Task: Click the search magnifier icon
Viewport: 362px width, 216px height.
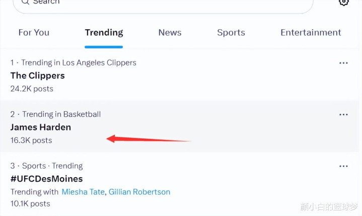Action: [25, 2]
